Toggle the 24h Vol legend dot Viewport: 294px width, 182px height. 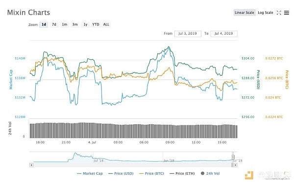click(202, 173)
